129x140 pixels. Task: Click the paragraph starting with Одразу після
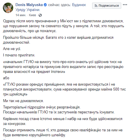pos(63,26)
